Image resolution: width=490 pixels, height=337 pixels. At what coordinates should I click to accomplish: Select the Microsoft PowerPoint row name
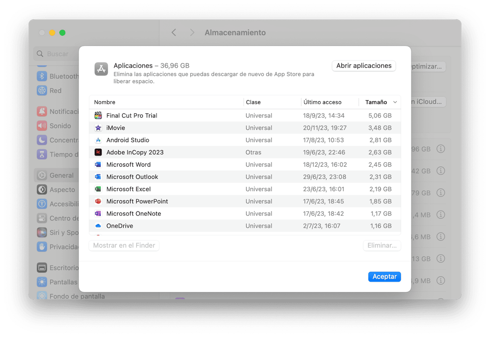coord(137,201)
